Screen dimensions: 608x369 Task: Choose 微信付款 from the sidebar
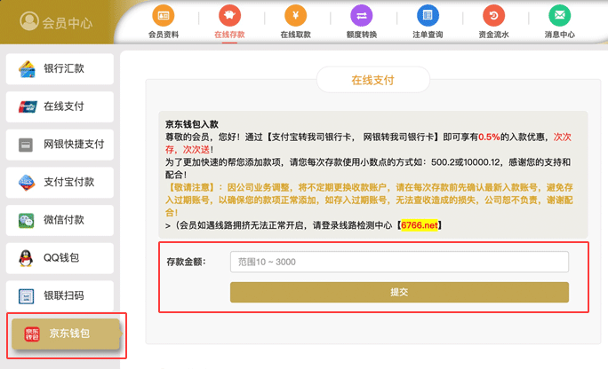tap(60, 219)
